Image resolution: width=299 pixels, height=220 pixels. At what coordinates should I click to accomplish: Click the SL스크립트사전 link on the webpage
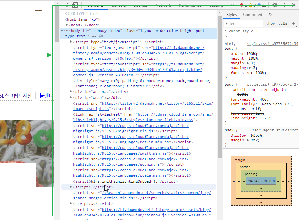16,95
